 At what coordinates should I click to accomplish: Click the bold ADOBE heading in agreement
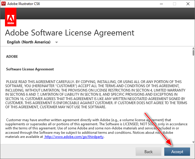(x=12, y=57)
